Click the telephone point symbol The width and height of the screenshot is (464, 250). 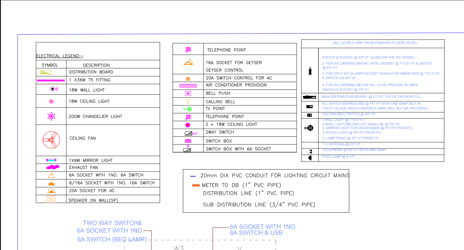pyautogui.click(x=187, y=49)
